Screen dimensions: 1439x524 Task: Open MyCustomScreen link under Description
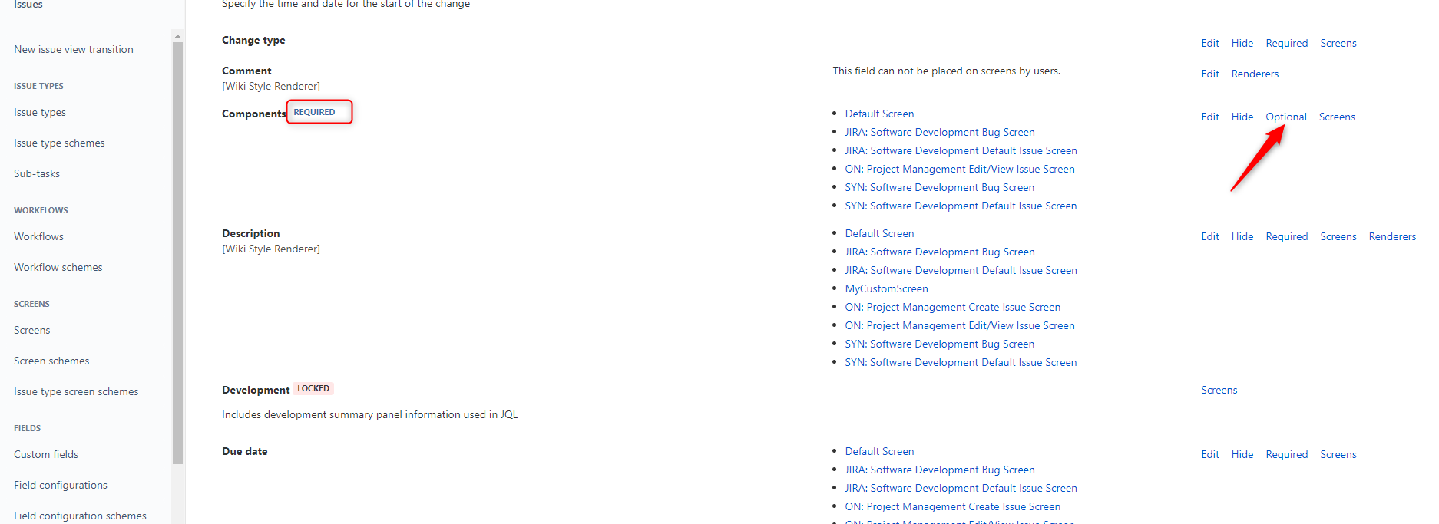click(886, 288)
